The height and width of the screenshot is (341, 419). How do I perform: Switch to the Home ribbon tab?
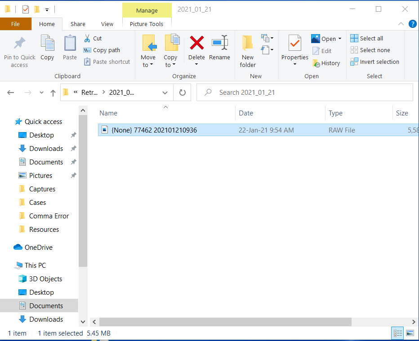(x=47, y=24)
